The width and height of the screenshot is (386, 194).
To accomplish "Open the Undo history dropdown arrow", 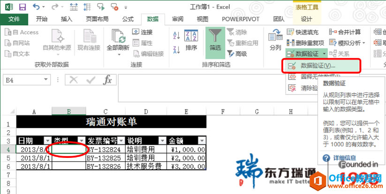I will (x=43, y=7).
